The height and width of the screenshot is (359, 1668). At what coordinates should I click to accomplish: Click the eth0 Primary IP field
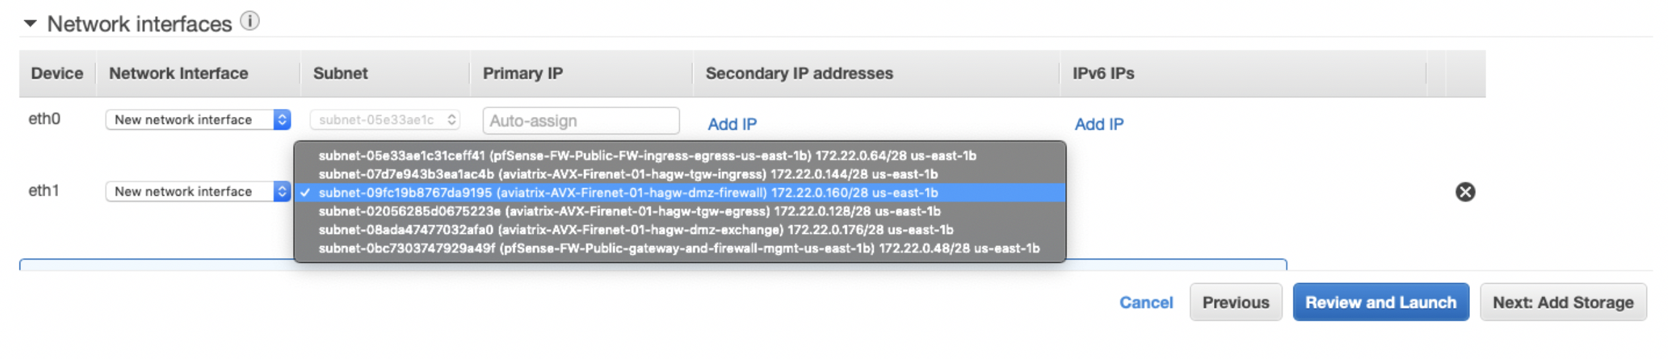(x=581, y=121)
